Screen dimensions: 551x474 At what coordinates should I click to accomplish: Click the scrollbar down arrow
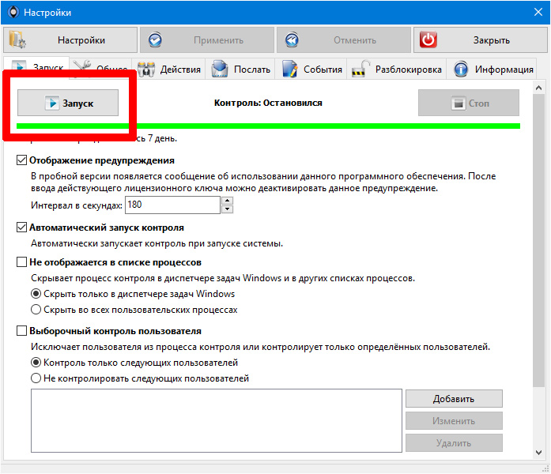pyautogui.click(x=538, y=452)
